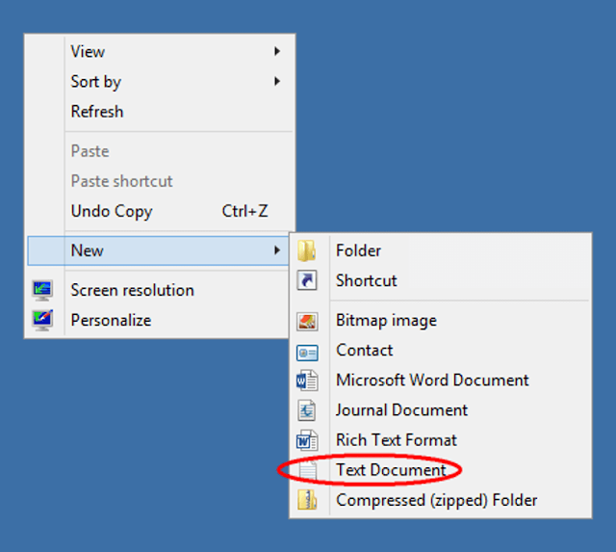Create a new Rich Text Format file

pos(441,440)
